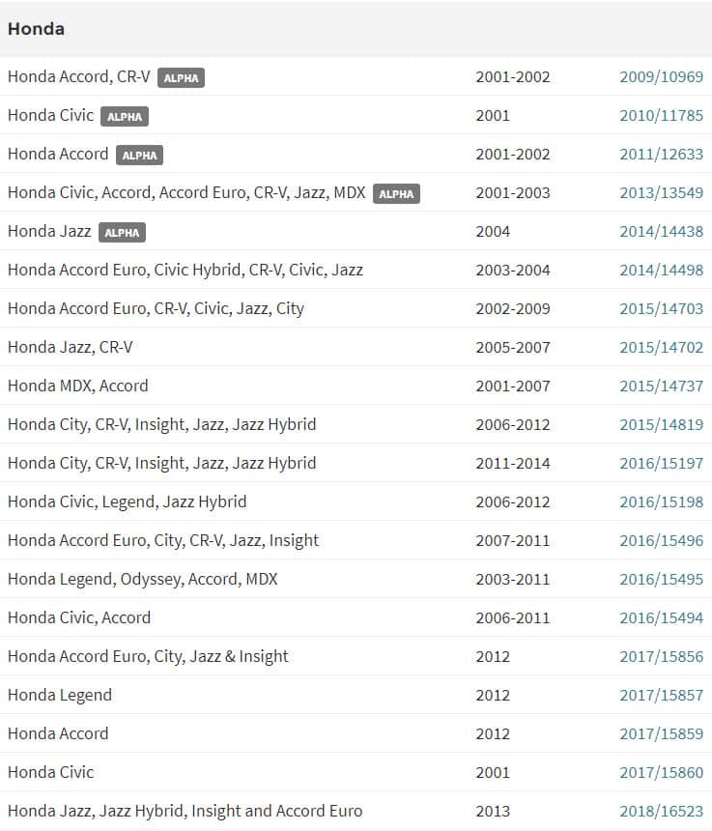Open recall 2015/14702 for Jazz, CR-V
Viewport: 712px width, 831px height.
661,348
